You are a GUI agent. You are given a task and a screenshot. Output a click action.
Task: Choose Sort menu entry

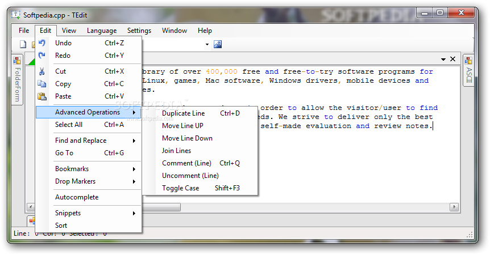[89, 226]
